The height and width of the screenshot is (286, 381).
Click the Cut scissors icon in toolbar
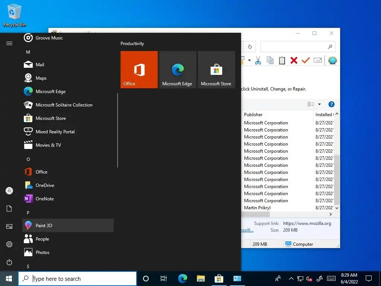(258, 60)
